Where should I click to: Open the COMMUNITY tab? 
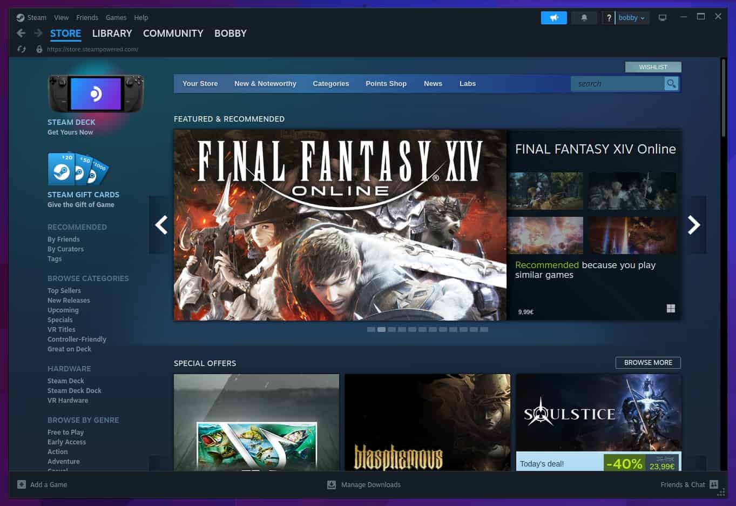173,33
